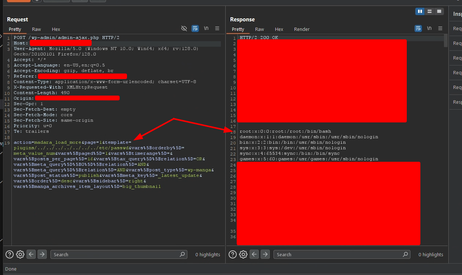Image resolution: width=462 pixels, height=275 pixels.
Task: Click the 'sys:x:3:3:sys' response line
Action: pyautogui.click(x=293, y=148)
